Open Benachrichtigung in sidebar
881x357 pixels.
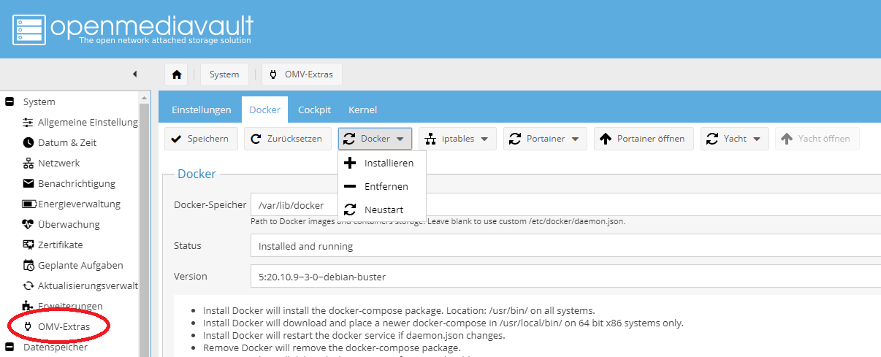[77, 183]
